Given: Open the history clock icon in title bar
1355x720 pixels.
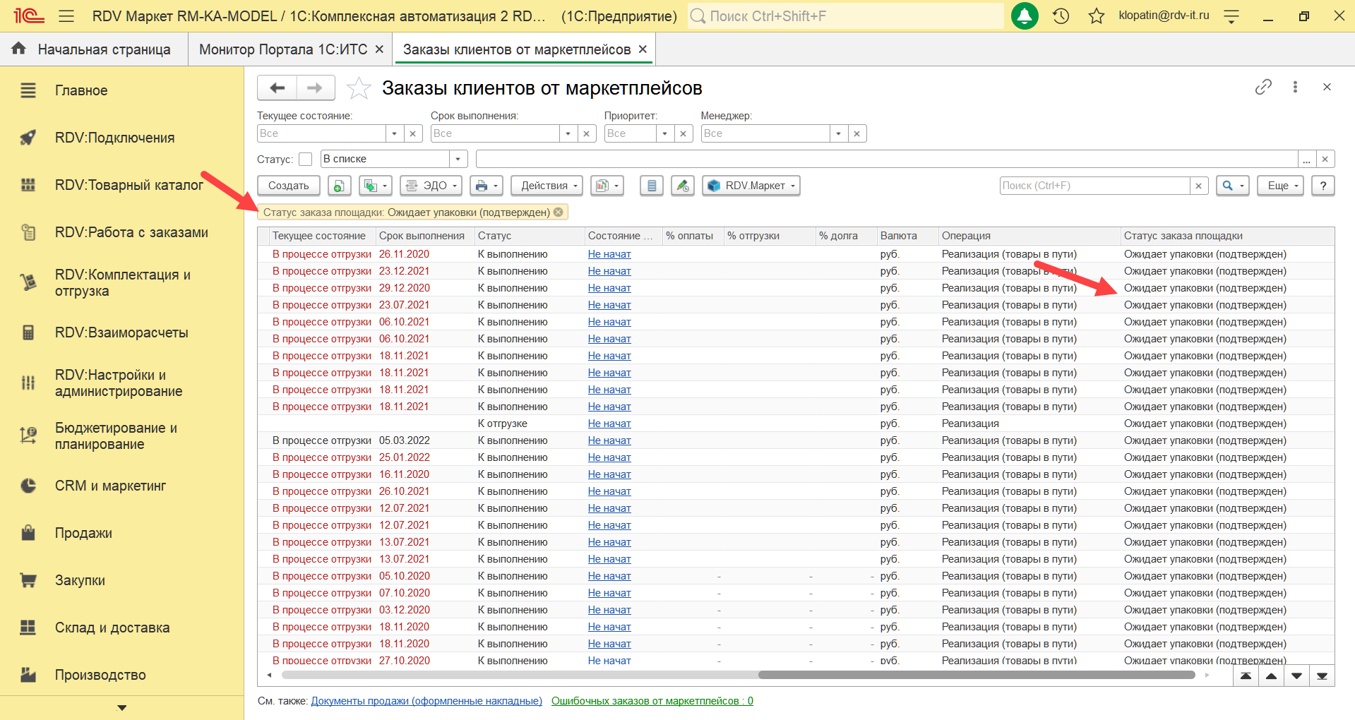Looking at the screenshot, I should (1061, 16).
